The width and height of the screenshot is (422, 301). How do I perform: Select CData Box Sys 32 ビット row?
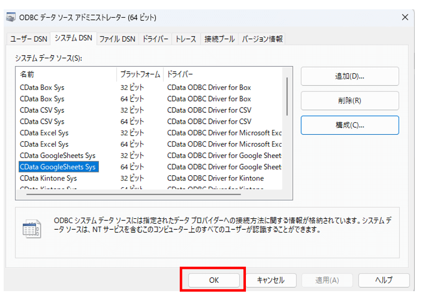150,87
